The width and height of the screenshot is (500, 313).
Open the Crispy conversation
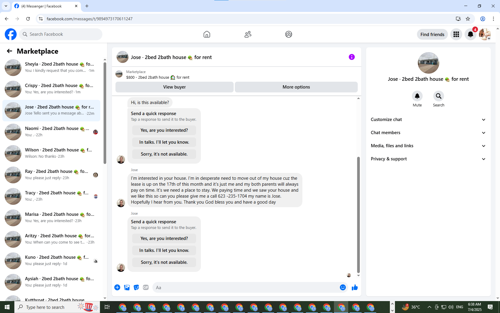point(51,89)
